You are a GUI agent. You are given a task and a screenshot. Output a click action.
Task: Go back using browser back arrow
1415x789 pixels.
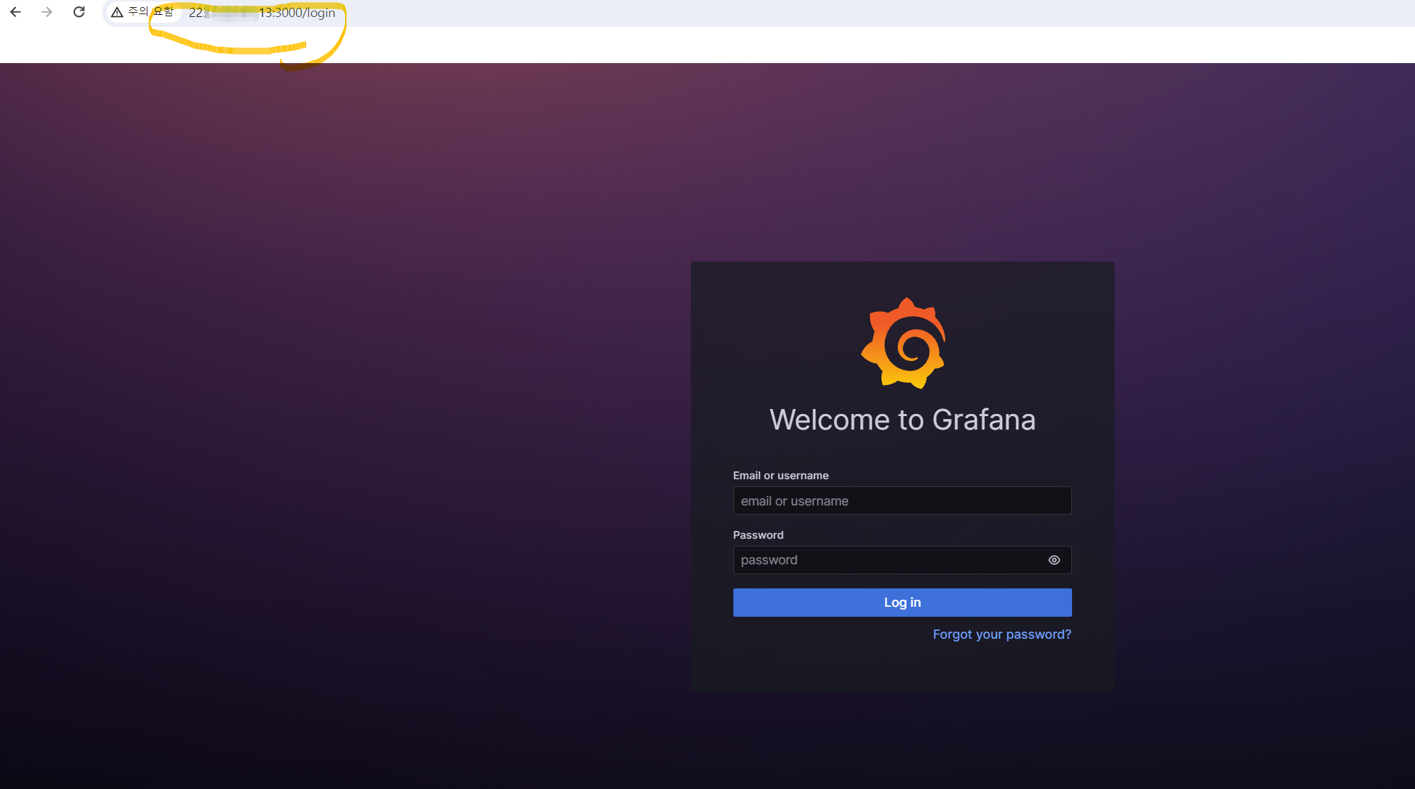(x=16, y=12)
